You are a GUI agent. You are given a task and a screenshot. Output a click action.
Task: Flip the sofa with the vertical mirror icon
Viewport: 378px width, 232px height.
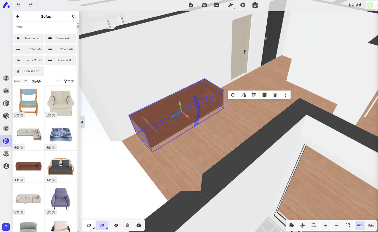pyautogui.click(x=244, y=95)
